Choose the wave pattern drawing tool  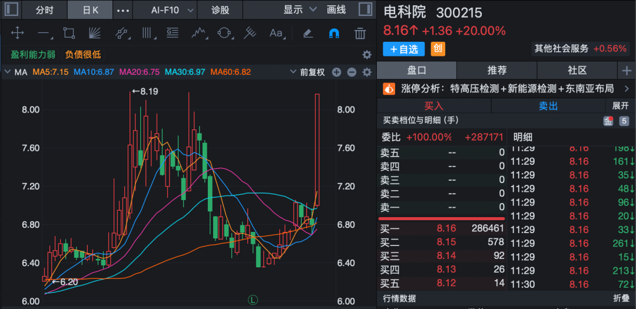point(198,34)
